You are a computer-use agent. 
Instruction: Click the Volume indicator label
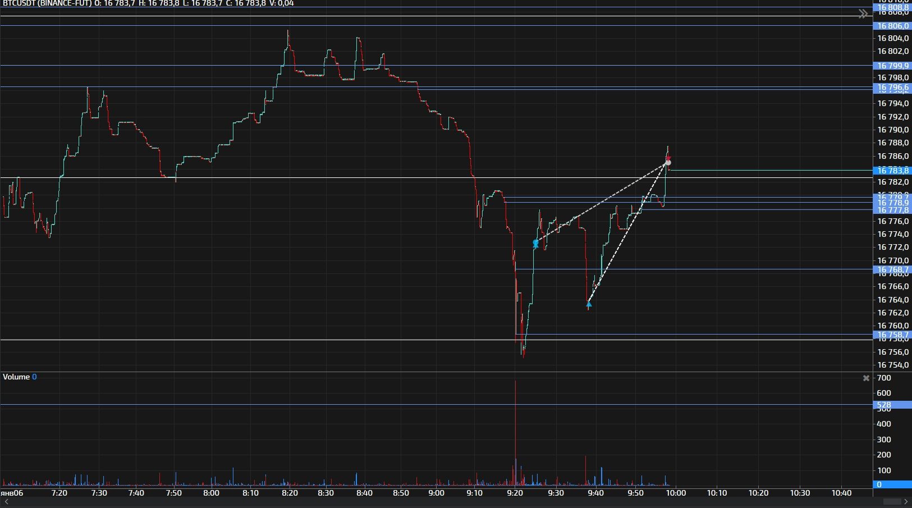(x=16, y=377)
